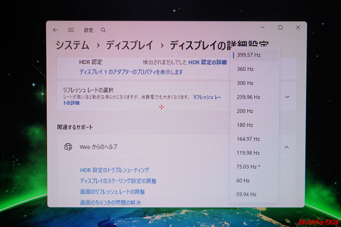
Task: Click the search magnifier icon
Action: pyautogui.click(x=103, y=30)
